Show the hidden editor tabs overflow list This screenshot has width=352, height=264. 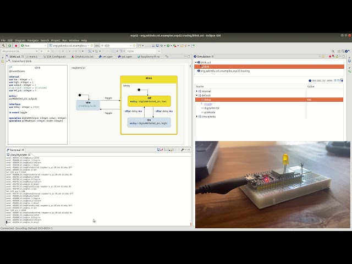coord(167,57)
